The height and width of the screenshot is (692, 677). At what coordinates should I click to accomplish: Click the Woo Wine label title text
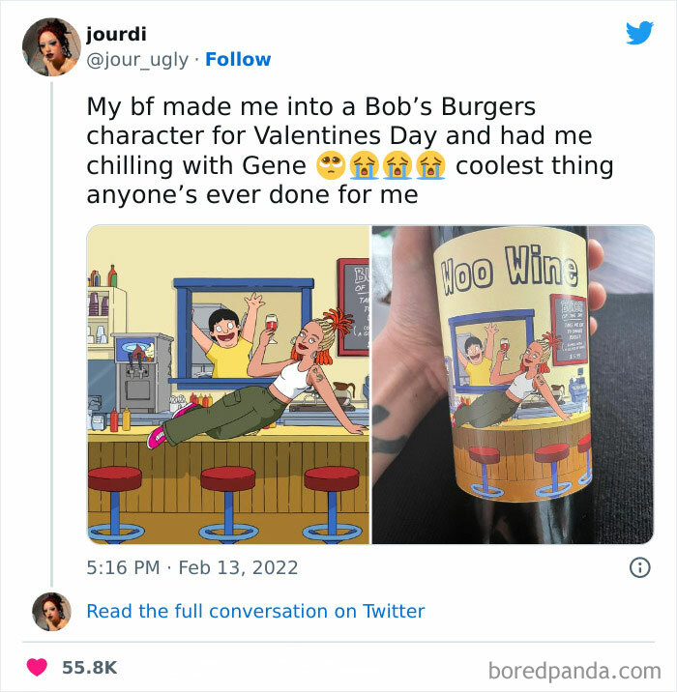click(x=509, y=270)
